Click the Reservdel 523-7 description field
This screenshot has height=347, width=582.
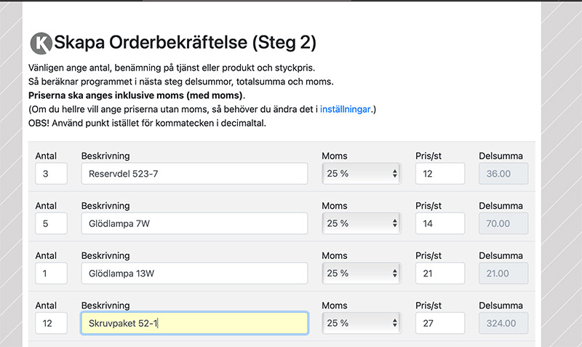194,173
